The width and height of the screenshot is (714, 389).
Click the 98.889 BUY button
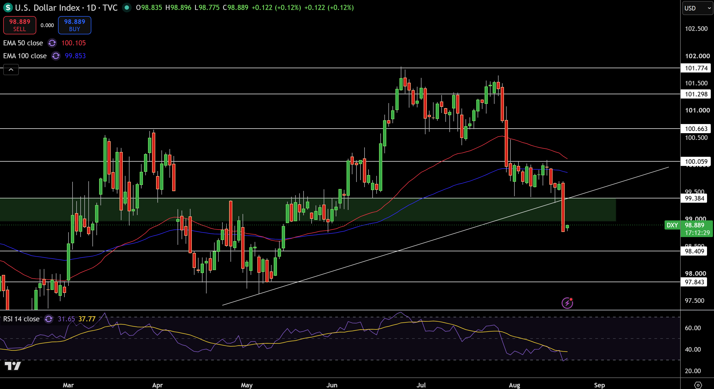pos(75,25)
